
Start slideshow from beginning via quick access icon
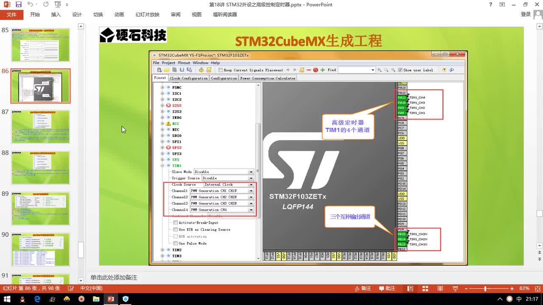[x=57, y=5]
